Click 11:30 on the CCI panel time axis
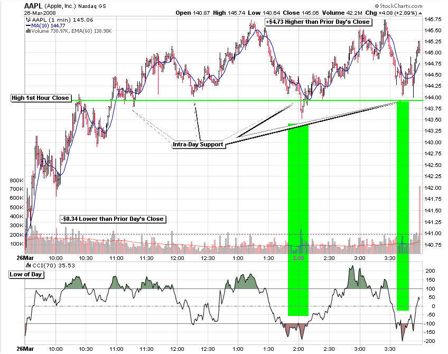 146,349
